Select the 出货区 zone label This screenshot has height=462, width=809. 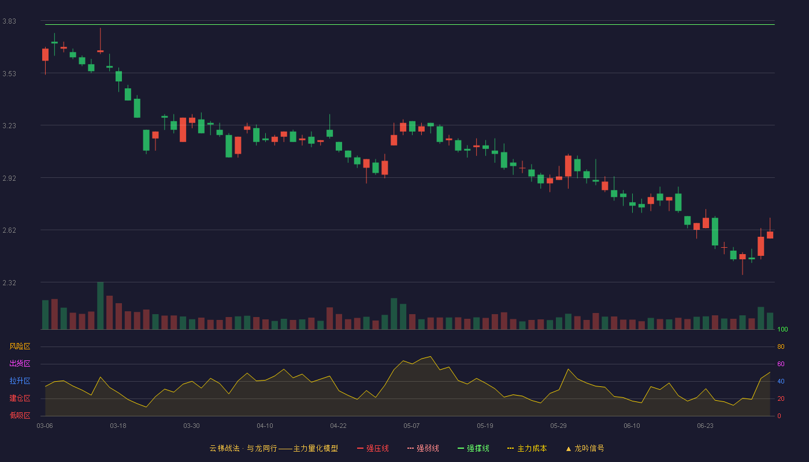20,364
